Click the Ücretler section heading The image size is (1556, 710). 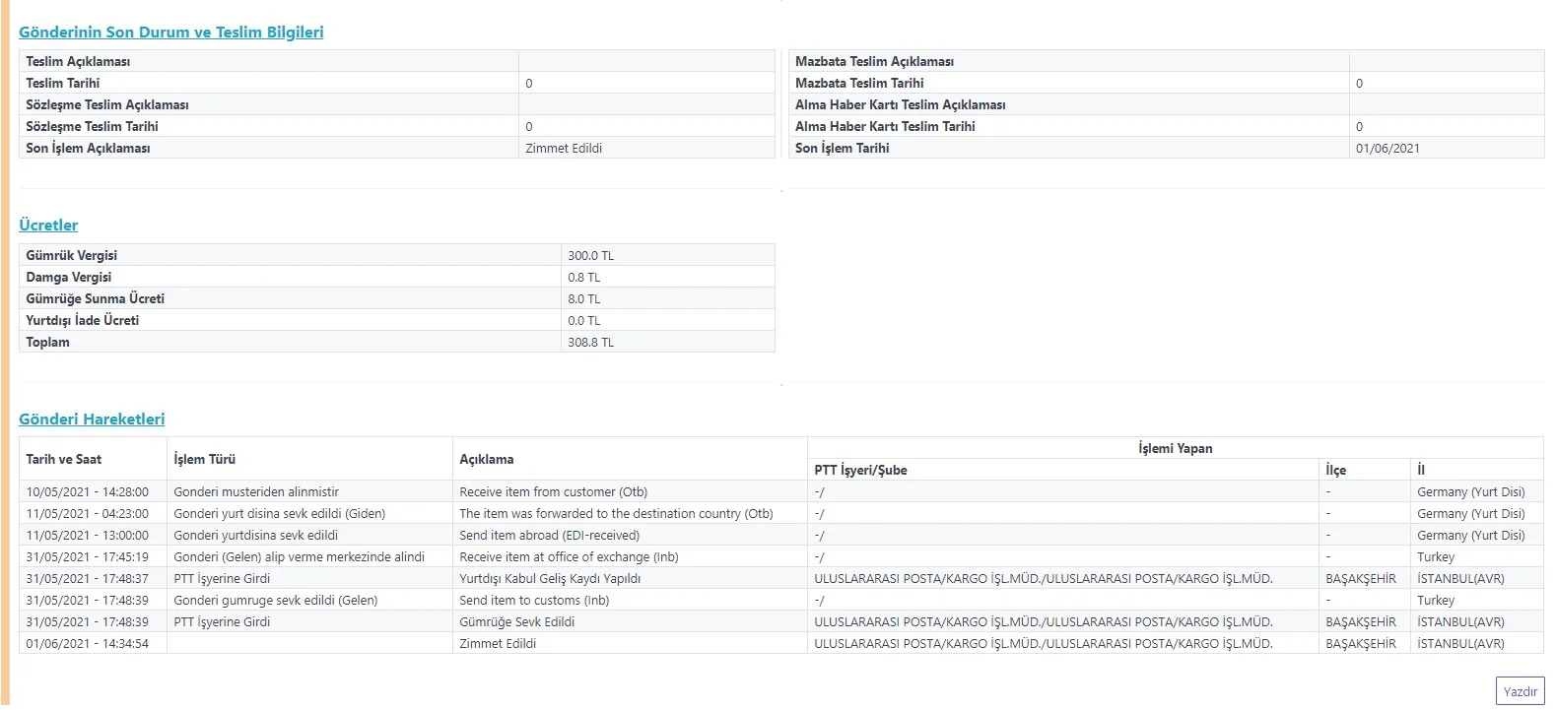click(48, 226)
